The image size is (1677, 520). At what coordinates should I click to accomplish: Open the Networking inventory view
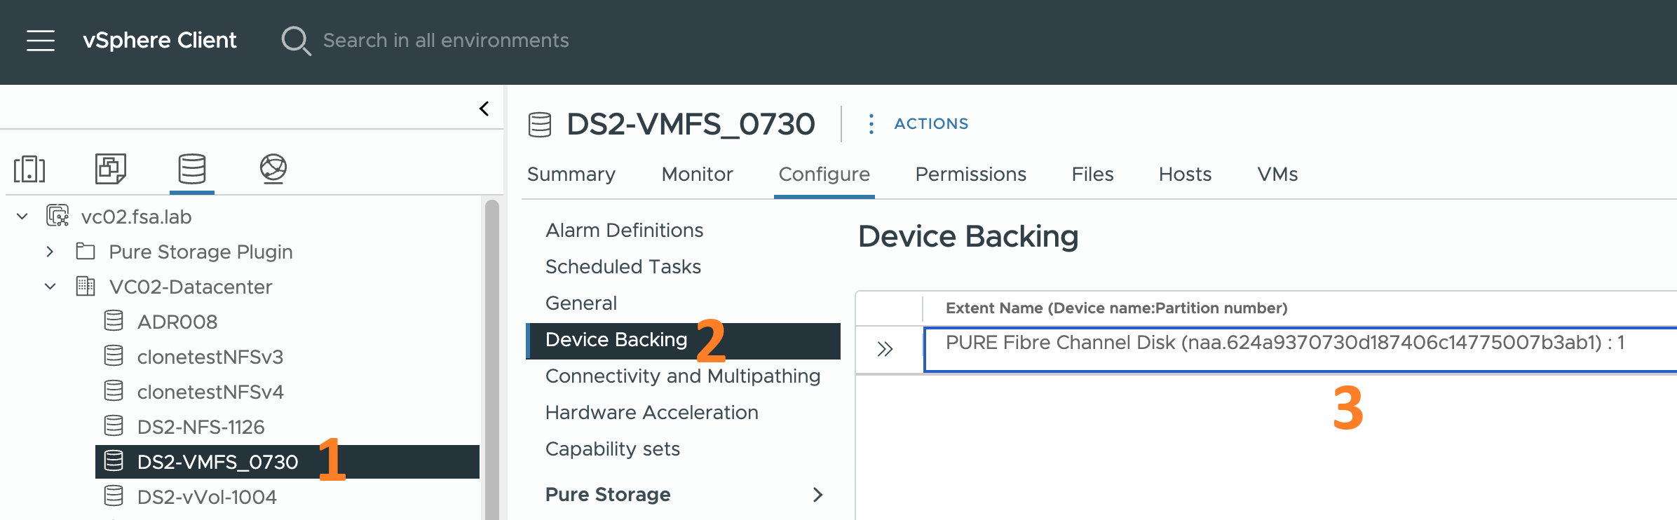(274, 169)
